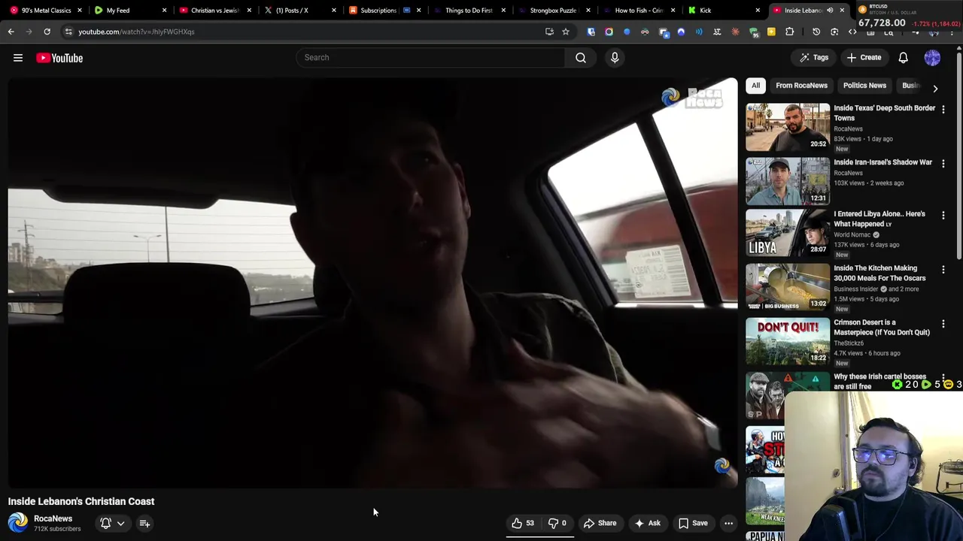
Task: Open options for I Entered Libya Alone
Action: (943, 215)
